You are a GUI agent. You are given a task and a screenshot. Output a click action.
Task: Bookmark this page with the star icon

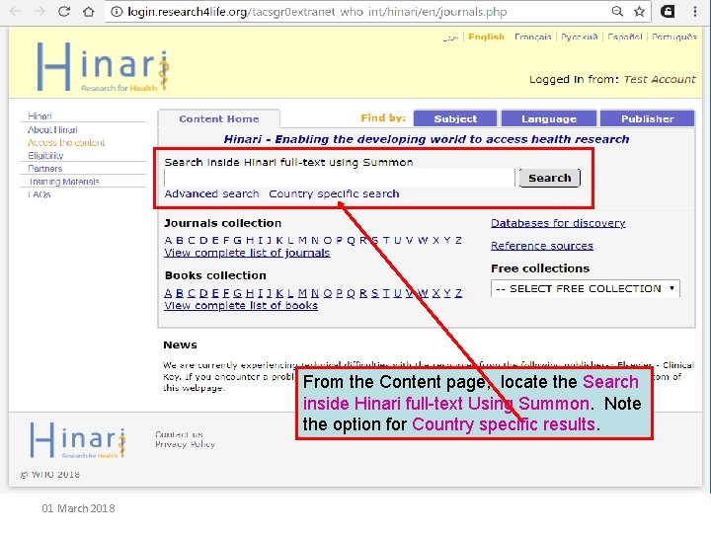(639, 11)
